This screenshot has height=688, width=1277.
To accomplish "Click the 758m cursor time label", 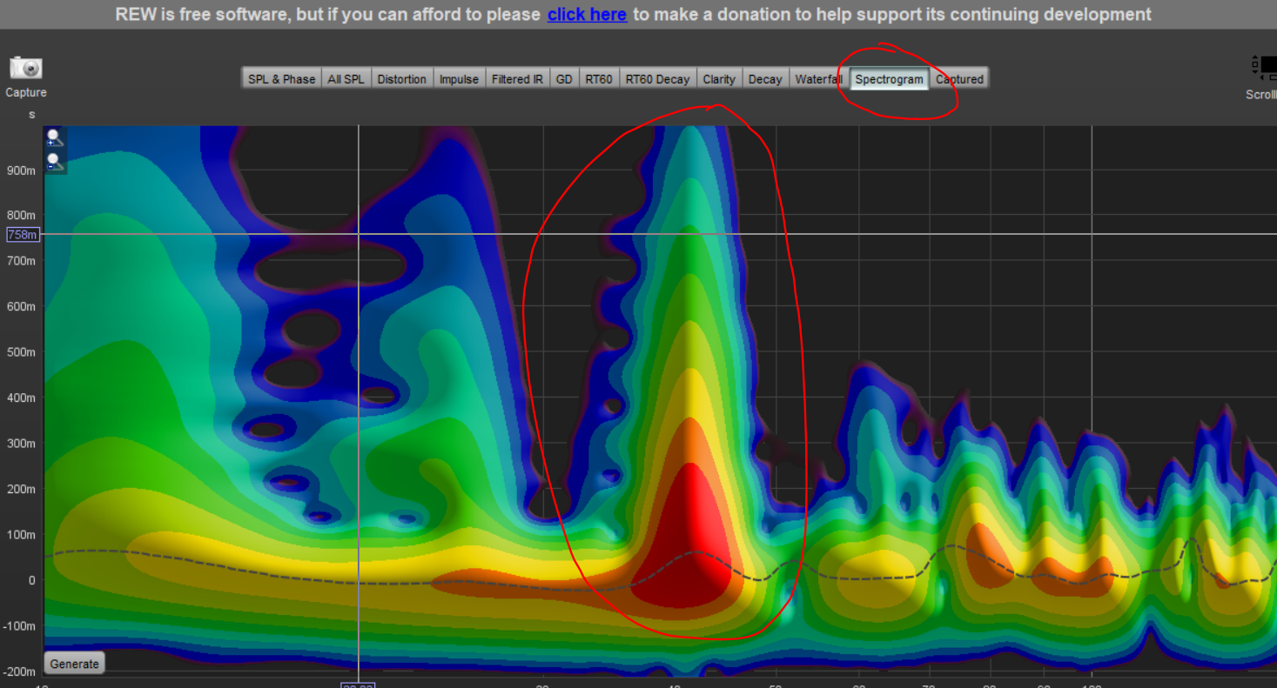I will coord(22,235).
